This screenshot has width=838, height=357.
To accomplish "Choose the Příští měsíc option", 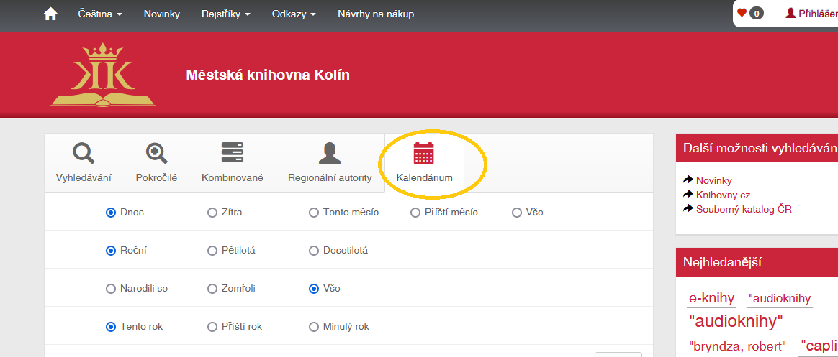I will pyautogui.click(x=415, y=213).
